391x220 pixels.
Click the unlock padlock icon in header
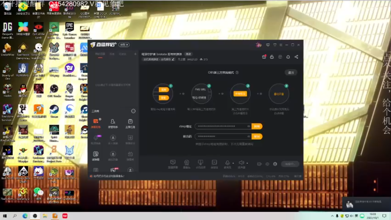click(272, 57)
